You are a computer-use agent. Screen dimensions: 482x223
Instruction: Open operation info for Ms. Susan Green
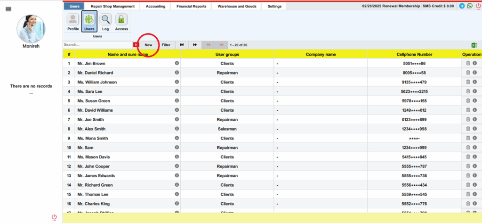pos(474,100)
